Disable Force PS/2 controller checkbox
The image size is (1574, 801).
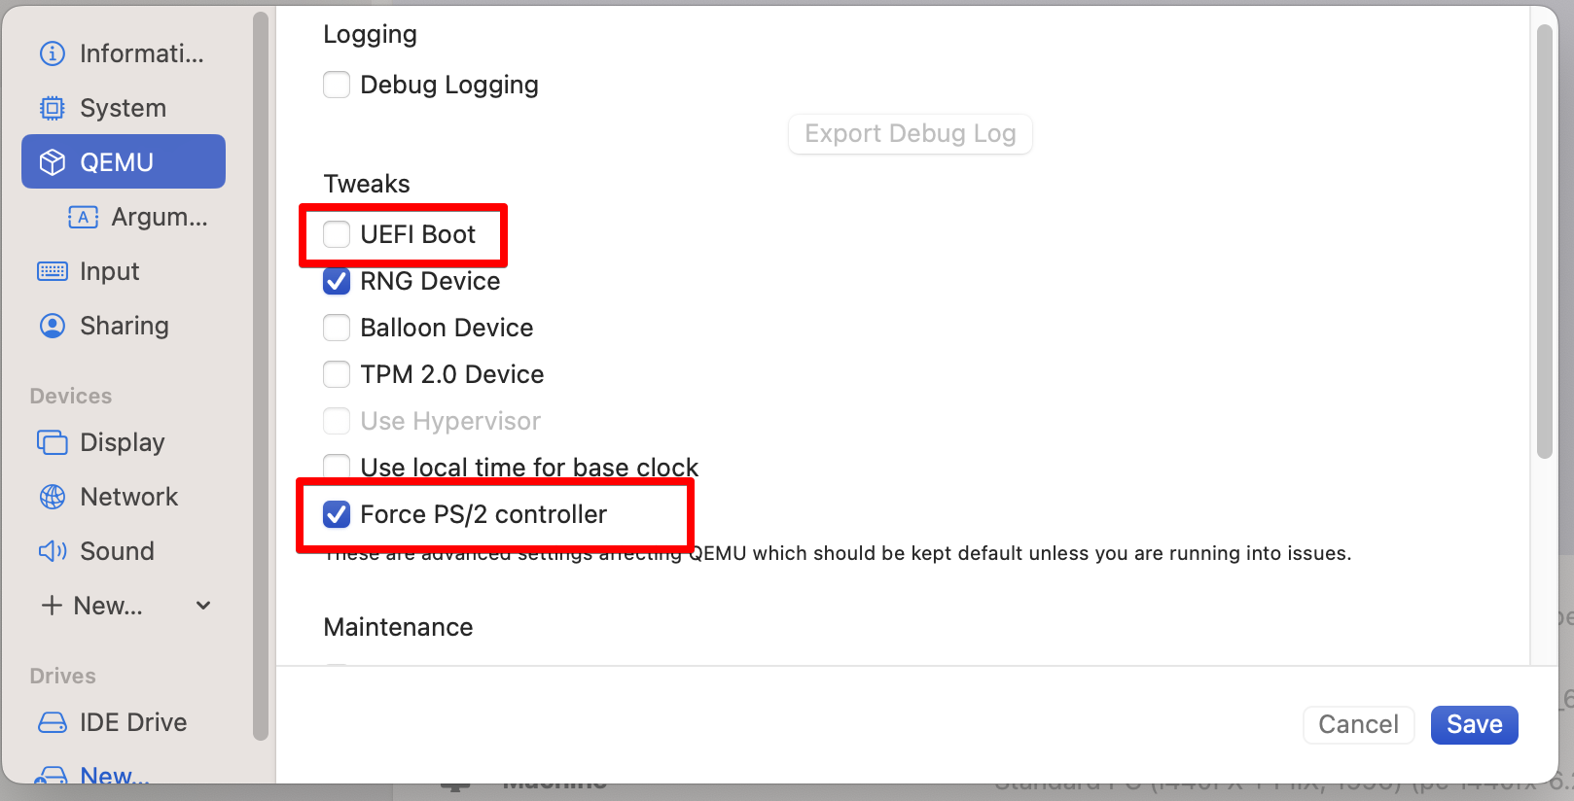[337, 514]
